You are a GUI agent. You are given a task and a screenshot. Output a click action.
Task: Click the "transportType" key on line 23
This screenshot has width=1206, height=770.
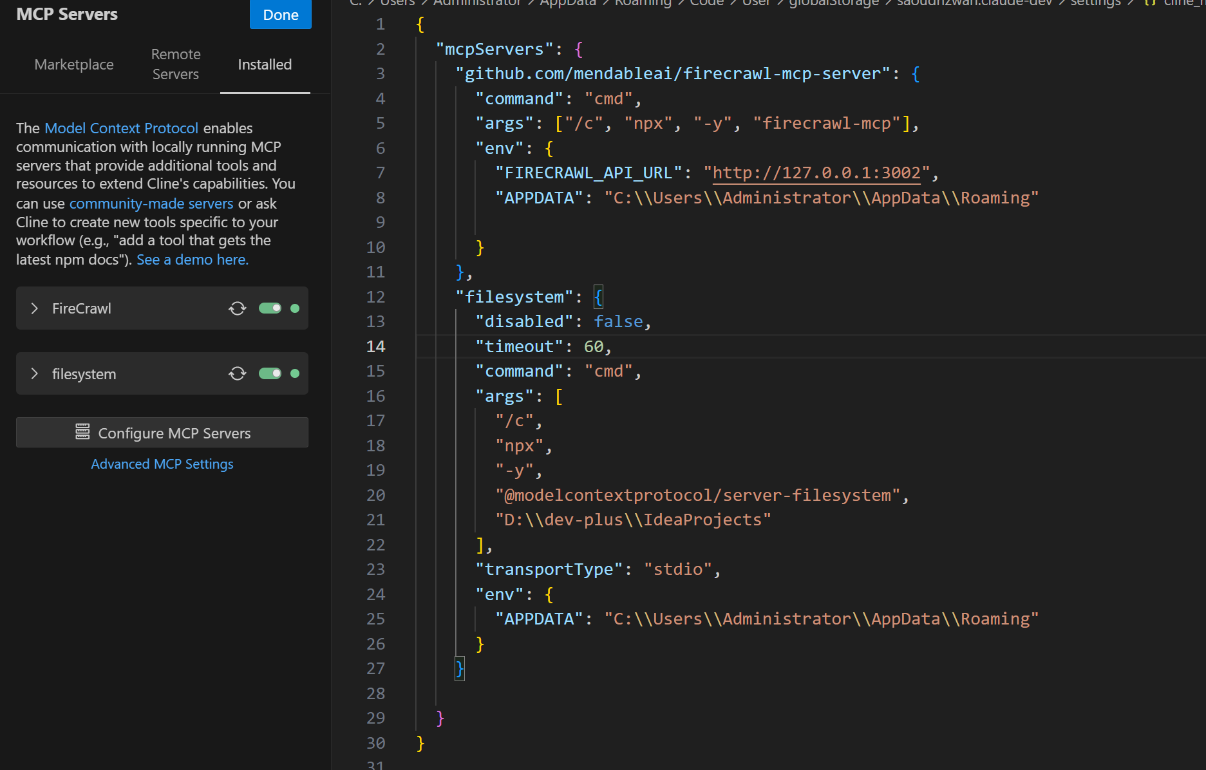pyautogui.click(x=549, y=569)
